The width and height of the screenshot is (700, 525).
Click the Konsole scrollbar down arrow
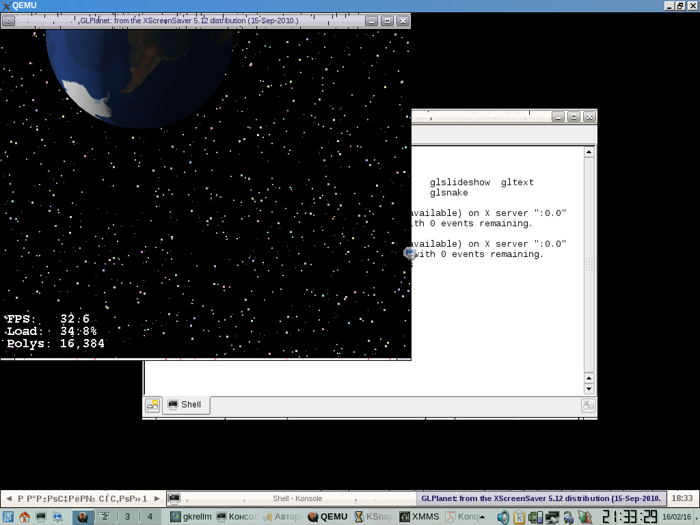(x=589, y=389)
